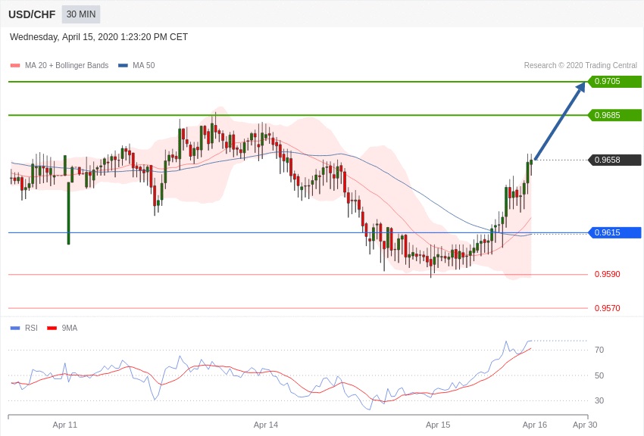Click the 0.9570 support price label
The height and width of the screenshot is (436, 644).
click(x=607, y=308)
